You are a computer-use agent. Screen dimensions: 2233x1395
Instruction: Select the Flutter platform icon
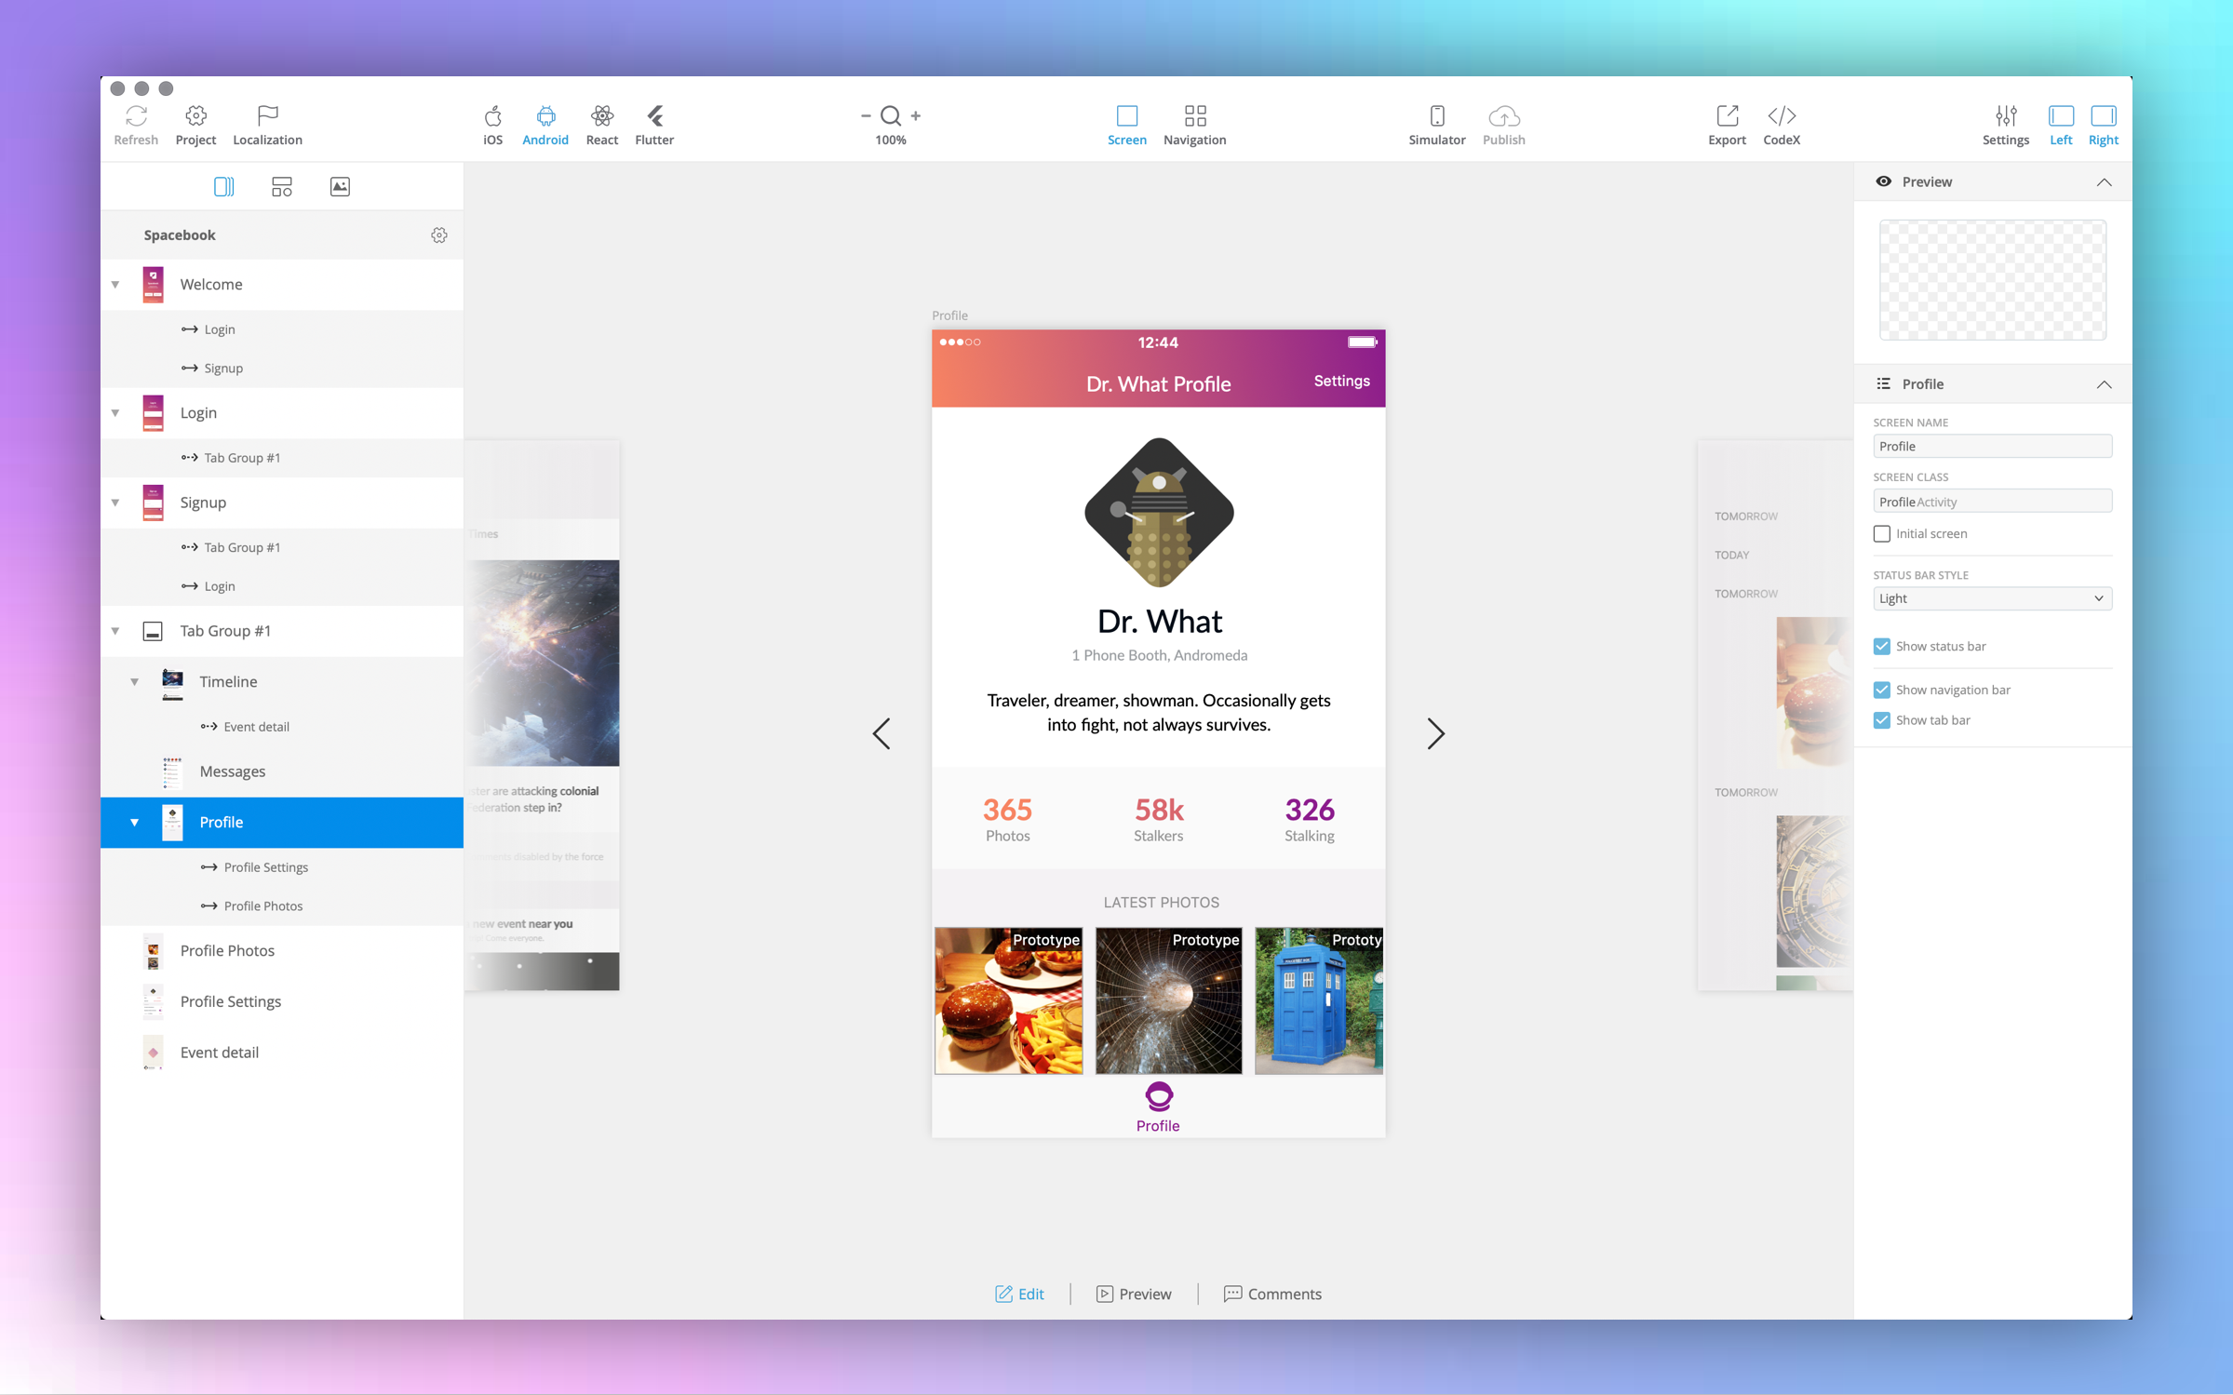(x=654, y=116)
